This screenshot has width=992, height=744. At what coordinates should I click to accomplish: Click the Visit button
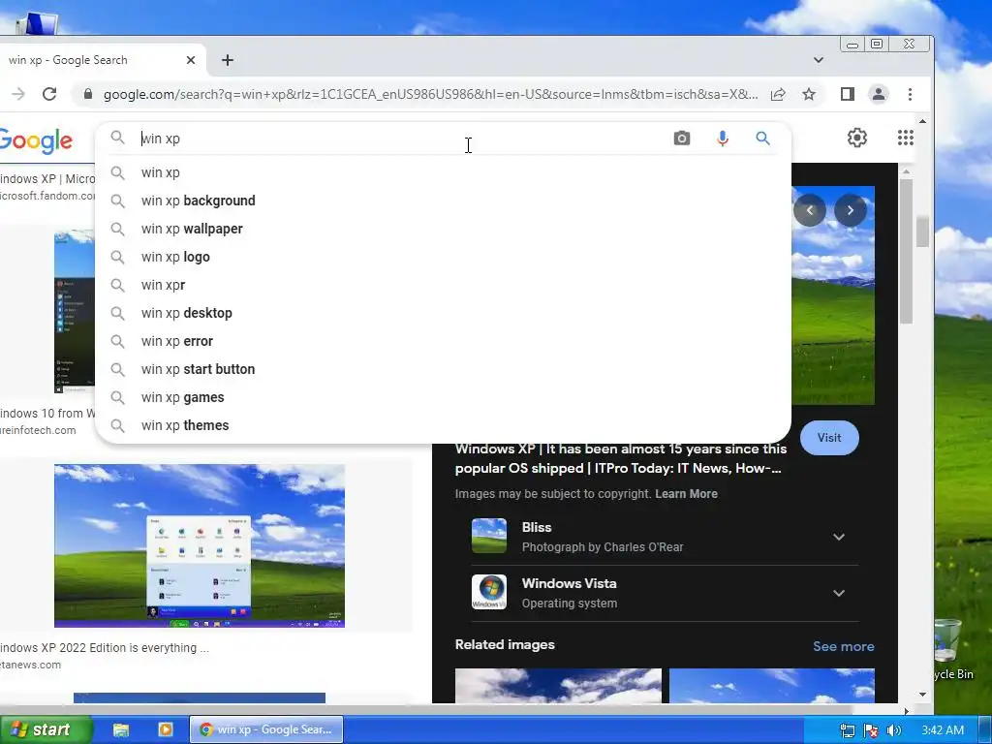(x=829, y=438)
